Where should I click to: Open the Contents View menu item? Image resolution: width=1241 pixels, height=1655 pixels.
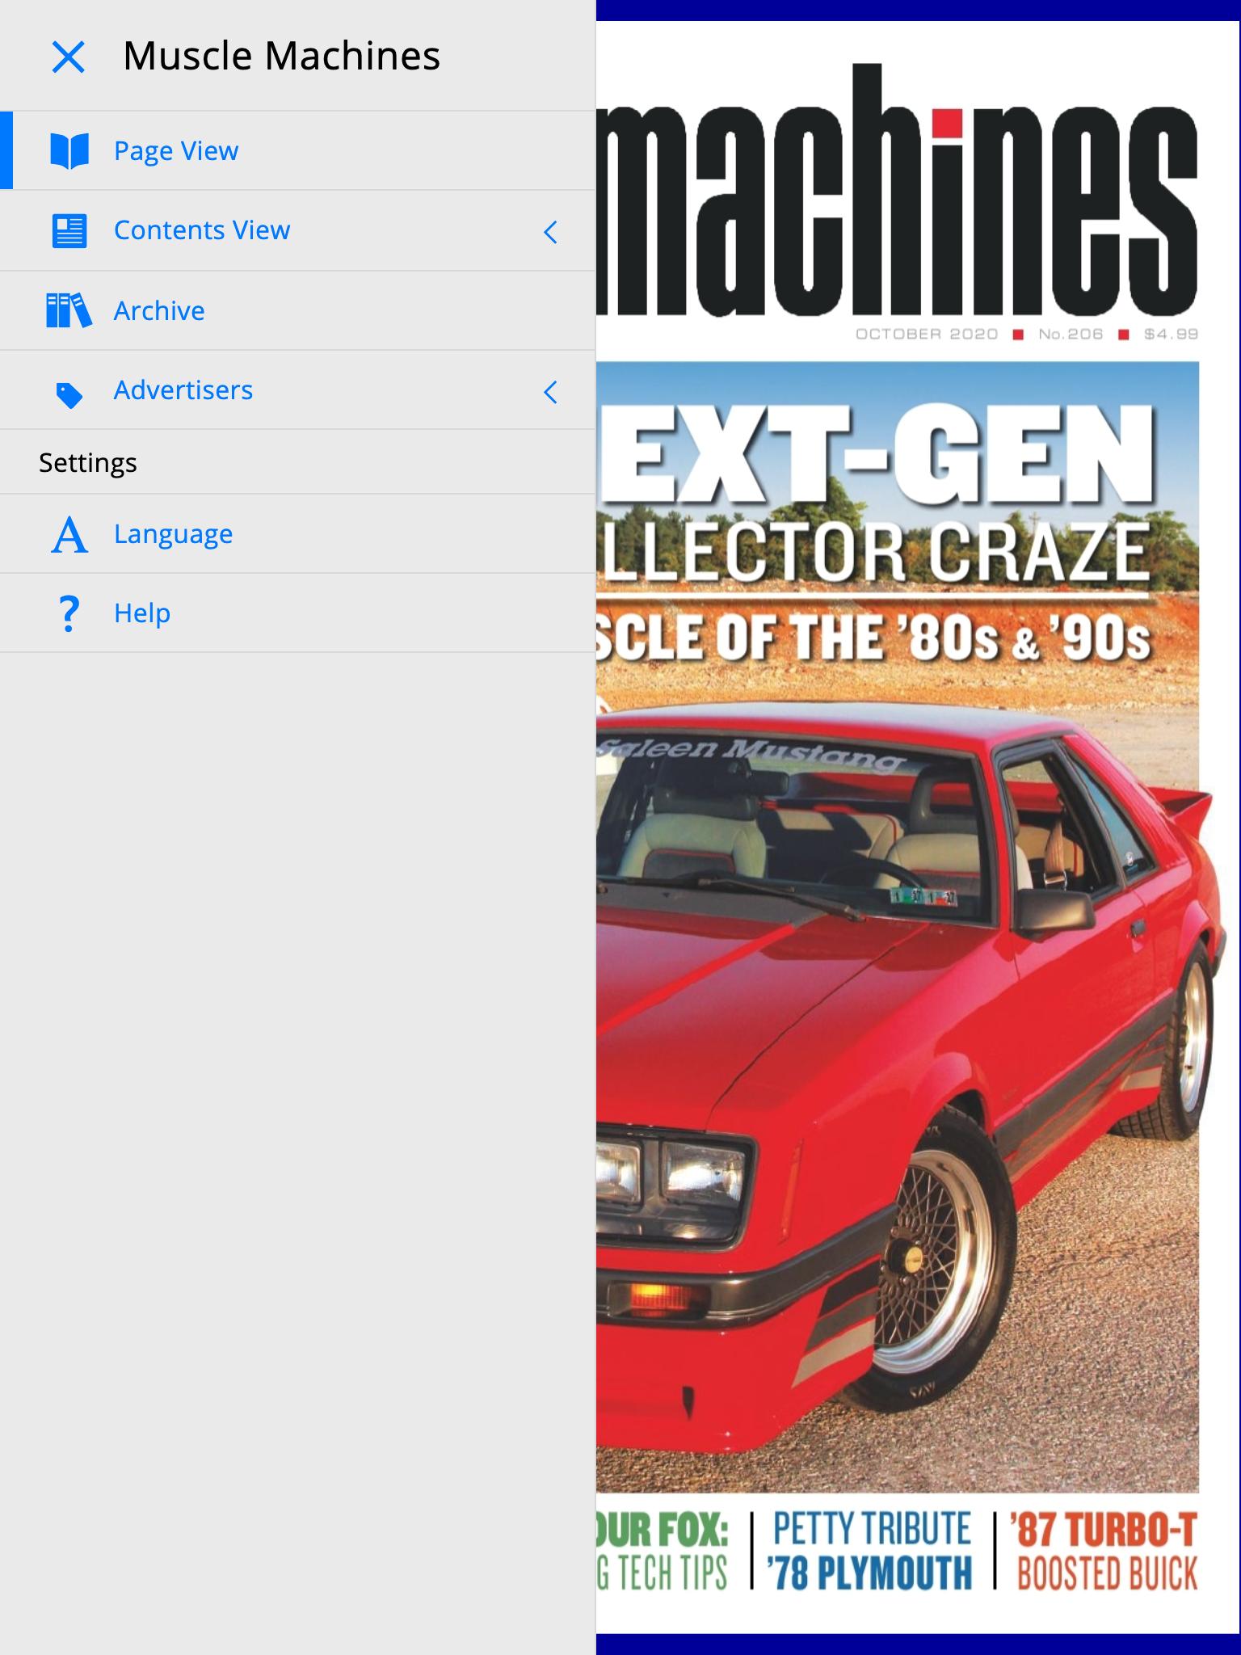tap(297, 230)
